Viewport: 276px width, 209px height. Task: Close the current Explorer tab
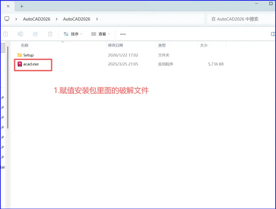pyautogui.click(x=8, y=6)
